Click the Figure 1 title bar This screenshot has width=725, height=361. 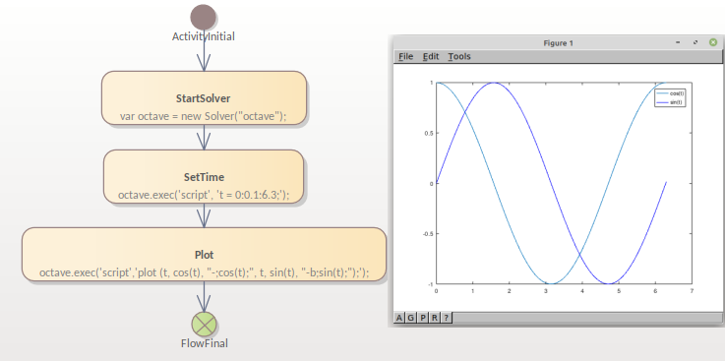[558, 43]
